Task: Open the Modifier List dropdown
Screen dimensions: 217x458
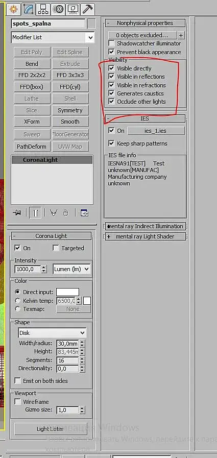Action: [53, 37]
